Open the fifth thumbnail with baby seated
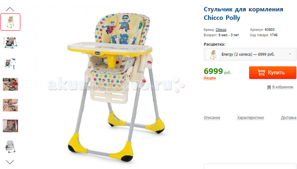297x169 pixels. 10,105
